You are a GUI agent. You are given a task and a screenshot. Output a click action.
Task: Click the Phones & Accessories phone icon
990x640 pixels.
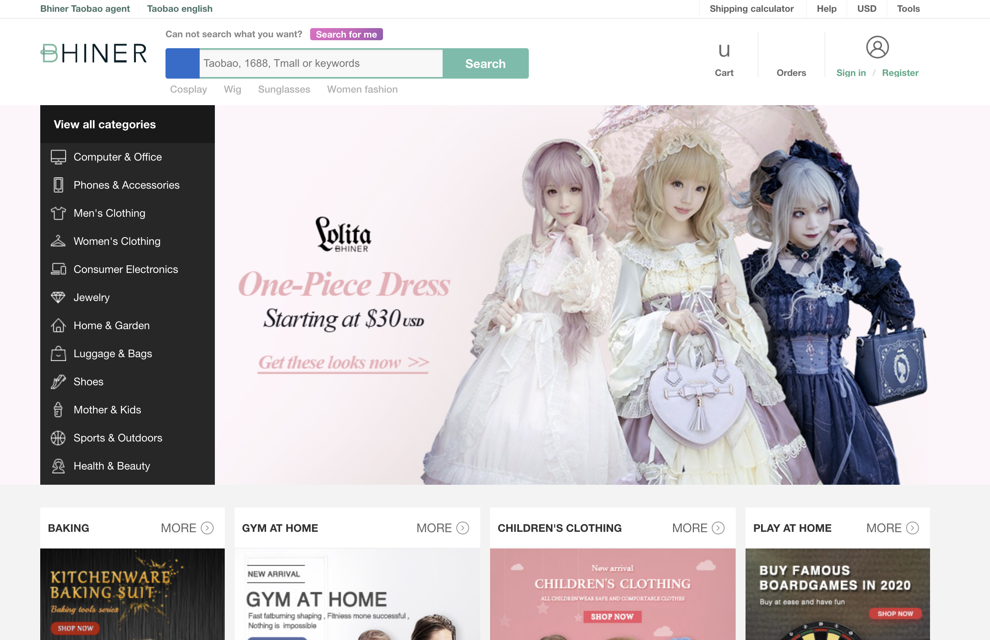coord(58,185)
